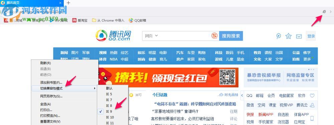Viewport: 334px width, 125px height.
Task: Select IE 5 compatibility mode
Action: [113, 94]
